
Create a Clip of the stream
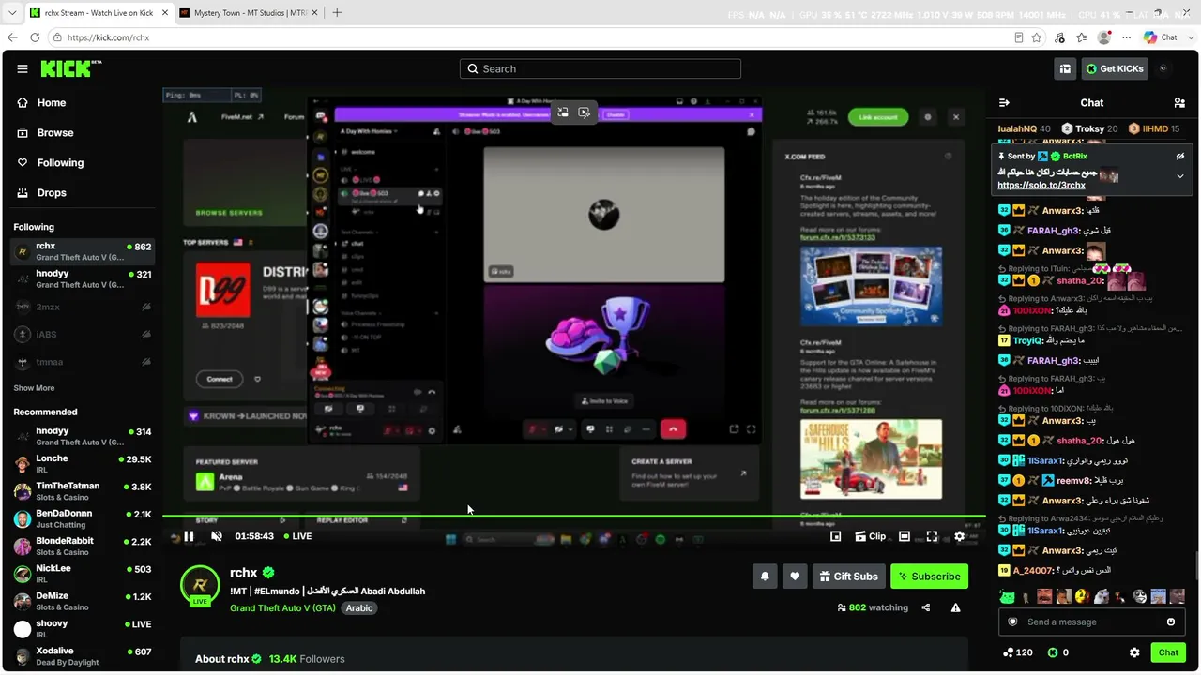(870, 536)
